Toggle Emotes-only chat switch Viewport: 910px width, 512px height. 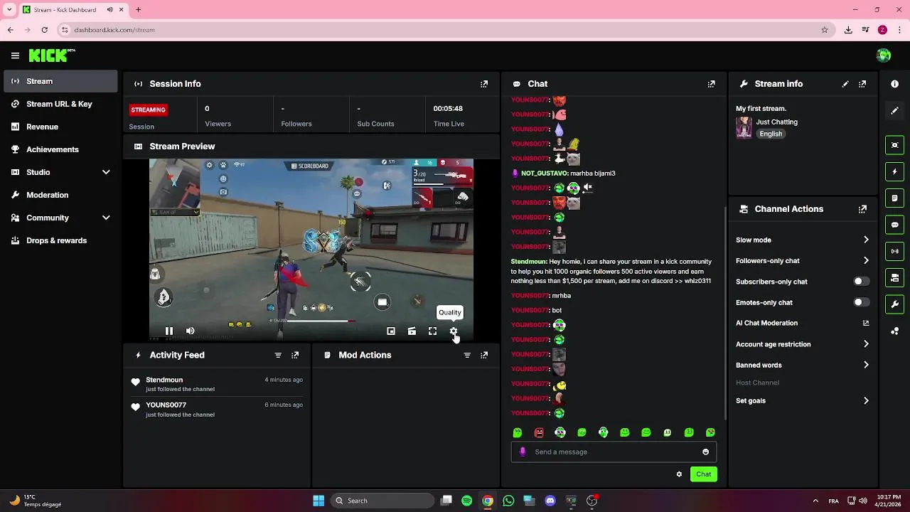tap(861, 302)
